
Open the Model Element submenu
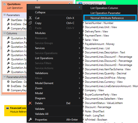point(55,83)
